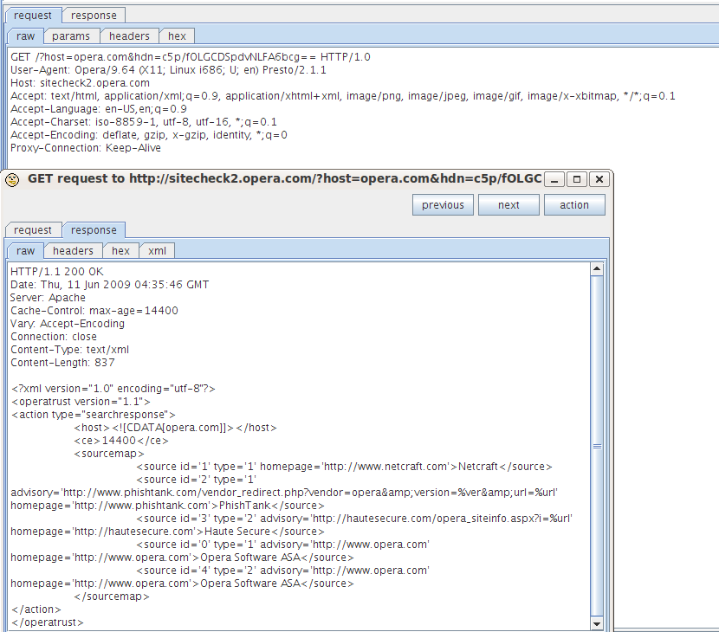The image size is (719, 632).
Task: Click the Burp icon in the popup title bar
Action: (x=12, y=179)
